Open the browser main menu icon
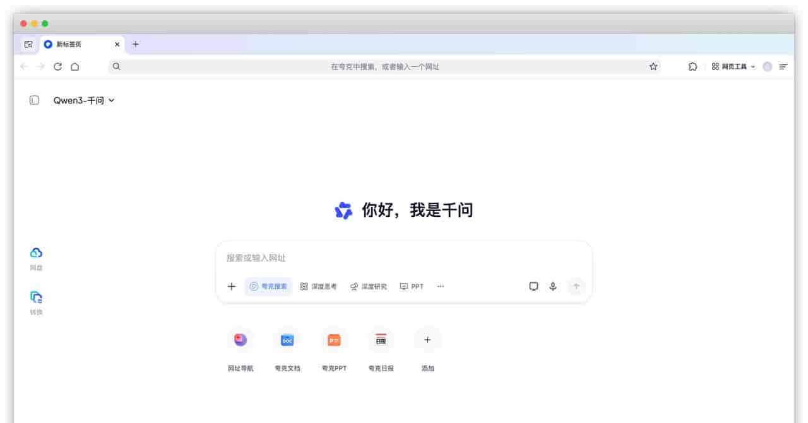 point(783,66)
